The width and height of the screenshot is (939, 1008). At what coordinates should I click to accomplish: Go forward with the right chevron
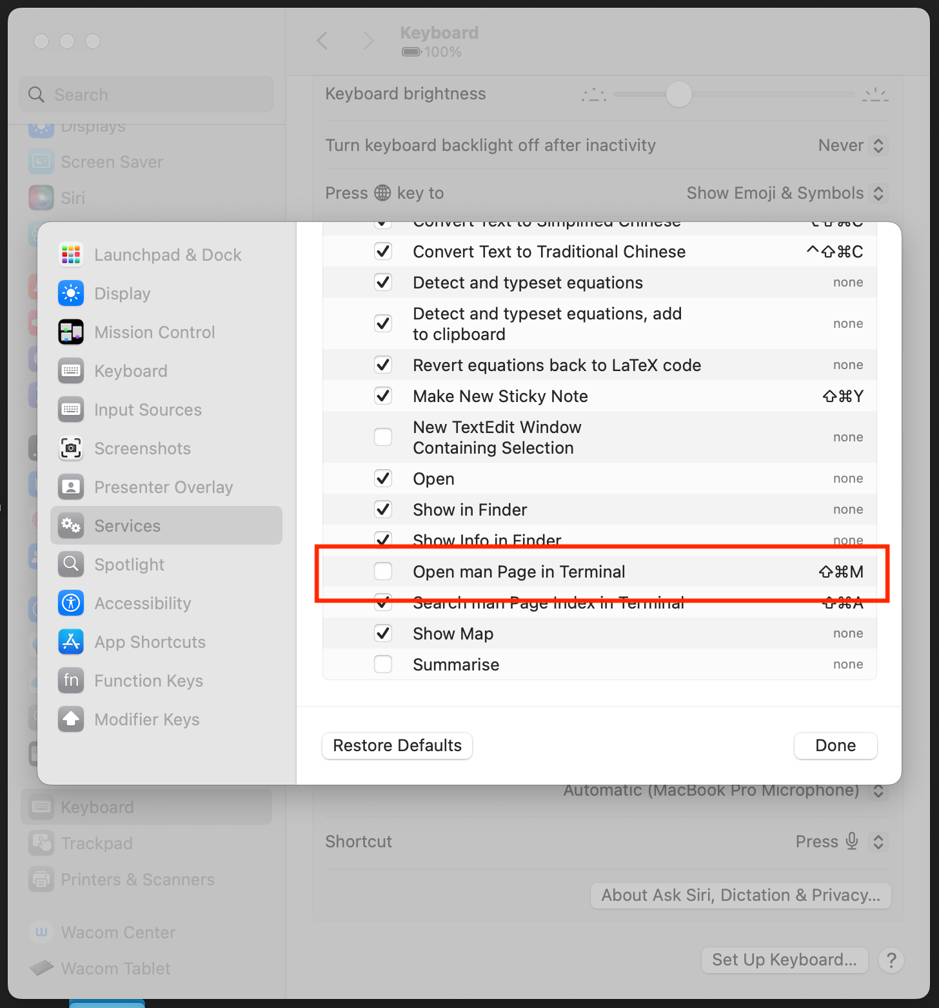click(x=368, y=41)
